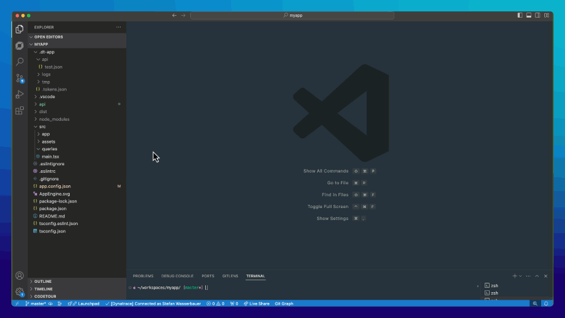Open Customize Layout in title bar
Image resolution: width=565 pixels, height=318 pixels.
point(547,15)
